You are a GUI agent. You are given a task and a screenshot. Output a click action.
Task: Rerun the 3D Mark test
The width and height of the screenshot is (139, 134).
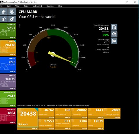click(x=13, y=88)
